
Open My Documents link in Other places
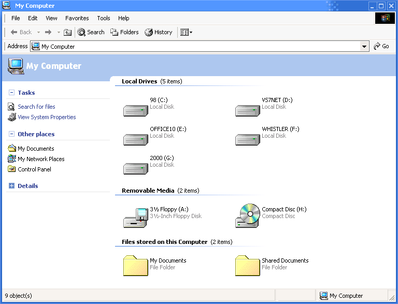(36, 149)
